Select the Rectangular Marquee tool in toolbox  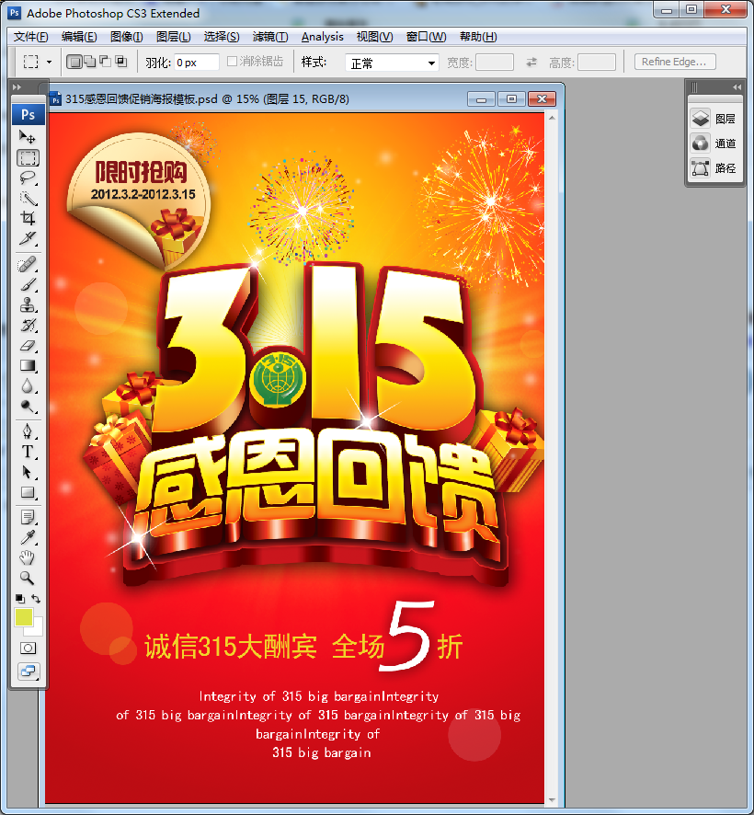point(29,157)
